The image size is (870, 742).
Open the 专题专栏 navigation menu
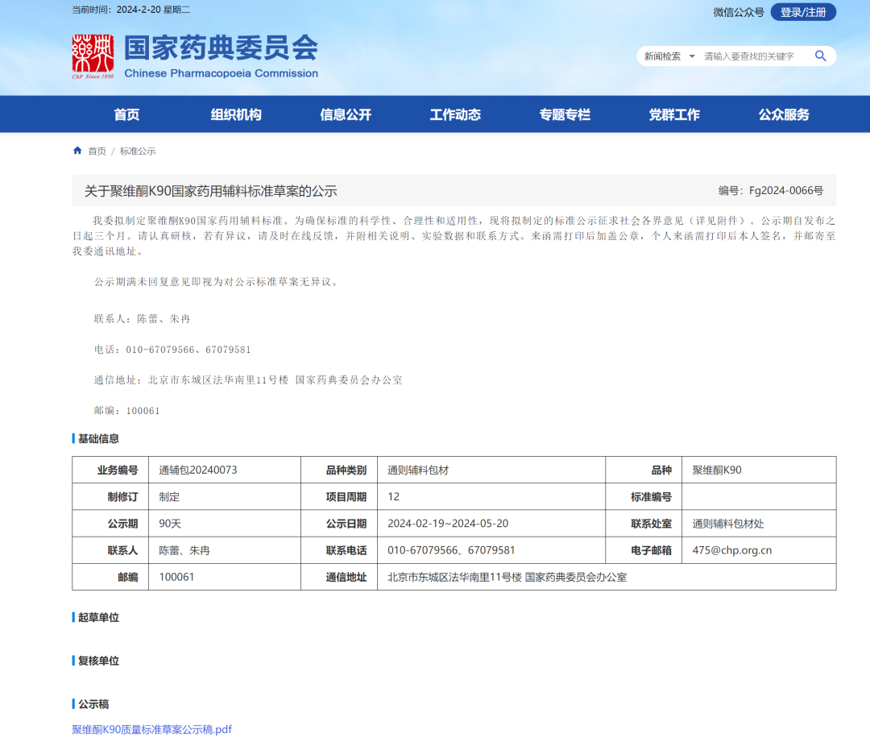565,114
